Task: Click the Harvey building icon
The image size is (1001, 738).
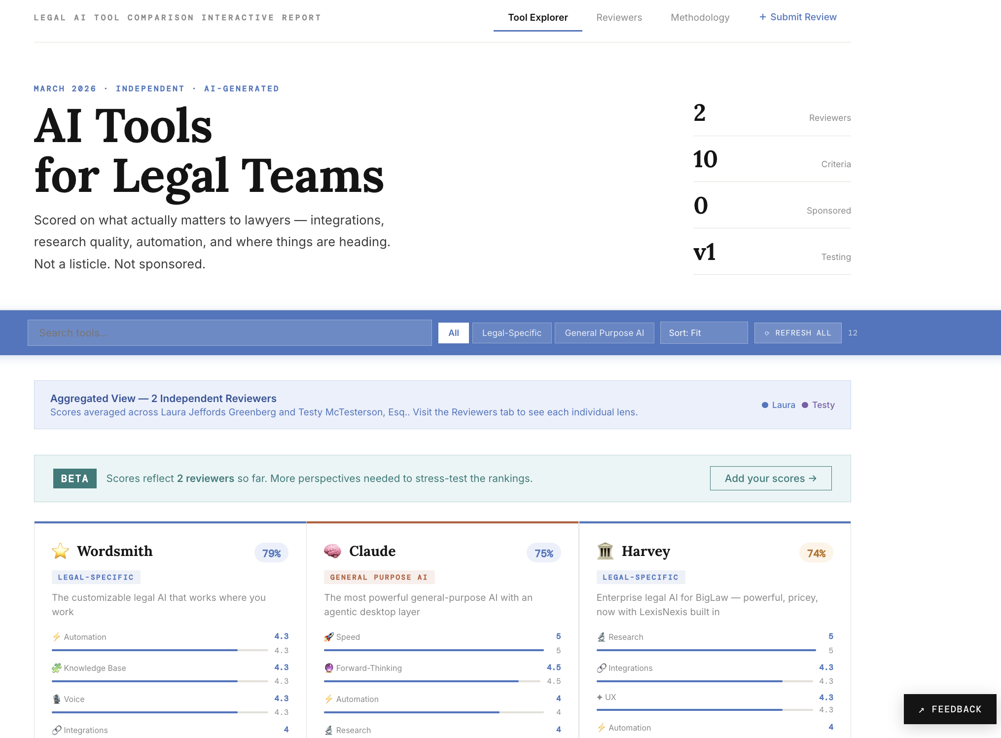Action: click(605, 551)
